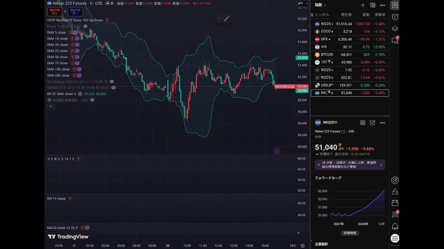Image resolution: width=444 pixels, height=249 pixels.
Task: Open the notifications bell icon
Action: coord(395,227)
